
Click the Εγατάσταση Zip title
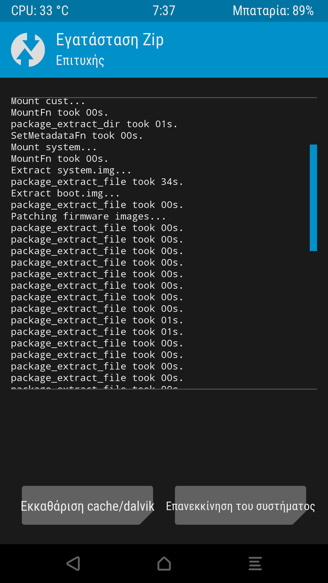click(x=110, y=40)
